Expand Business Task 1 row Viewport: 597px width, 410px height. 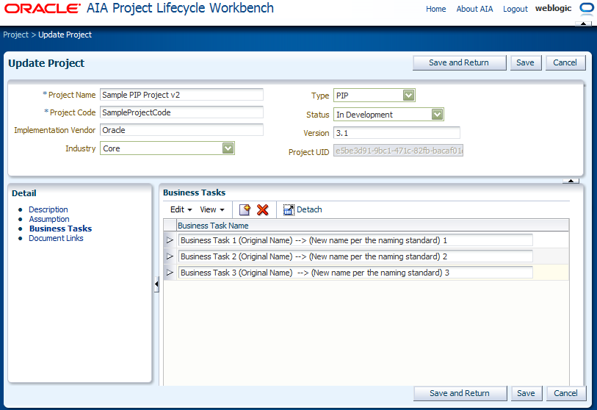(x=170, y=240)
